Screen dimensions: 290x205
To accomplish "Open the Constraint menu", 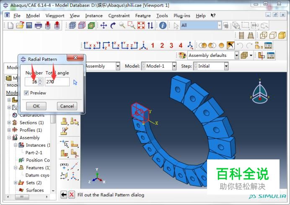I will click(x=119, y=16).
